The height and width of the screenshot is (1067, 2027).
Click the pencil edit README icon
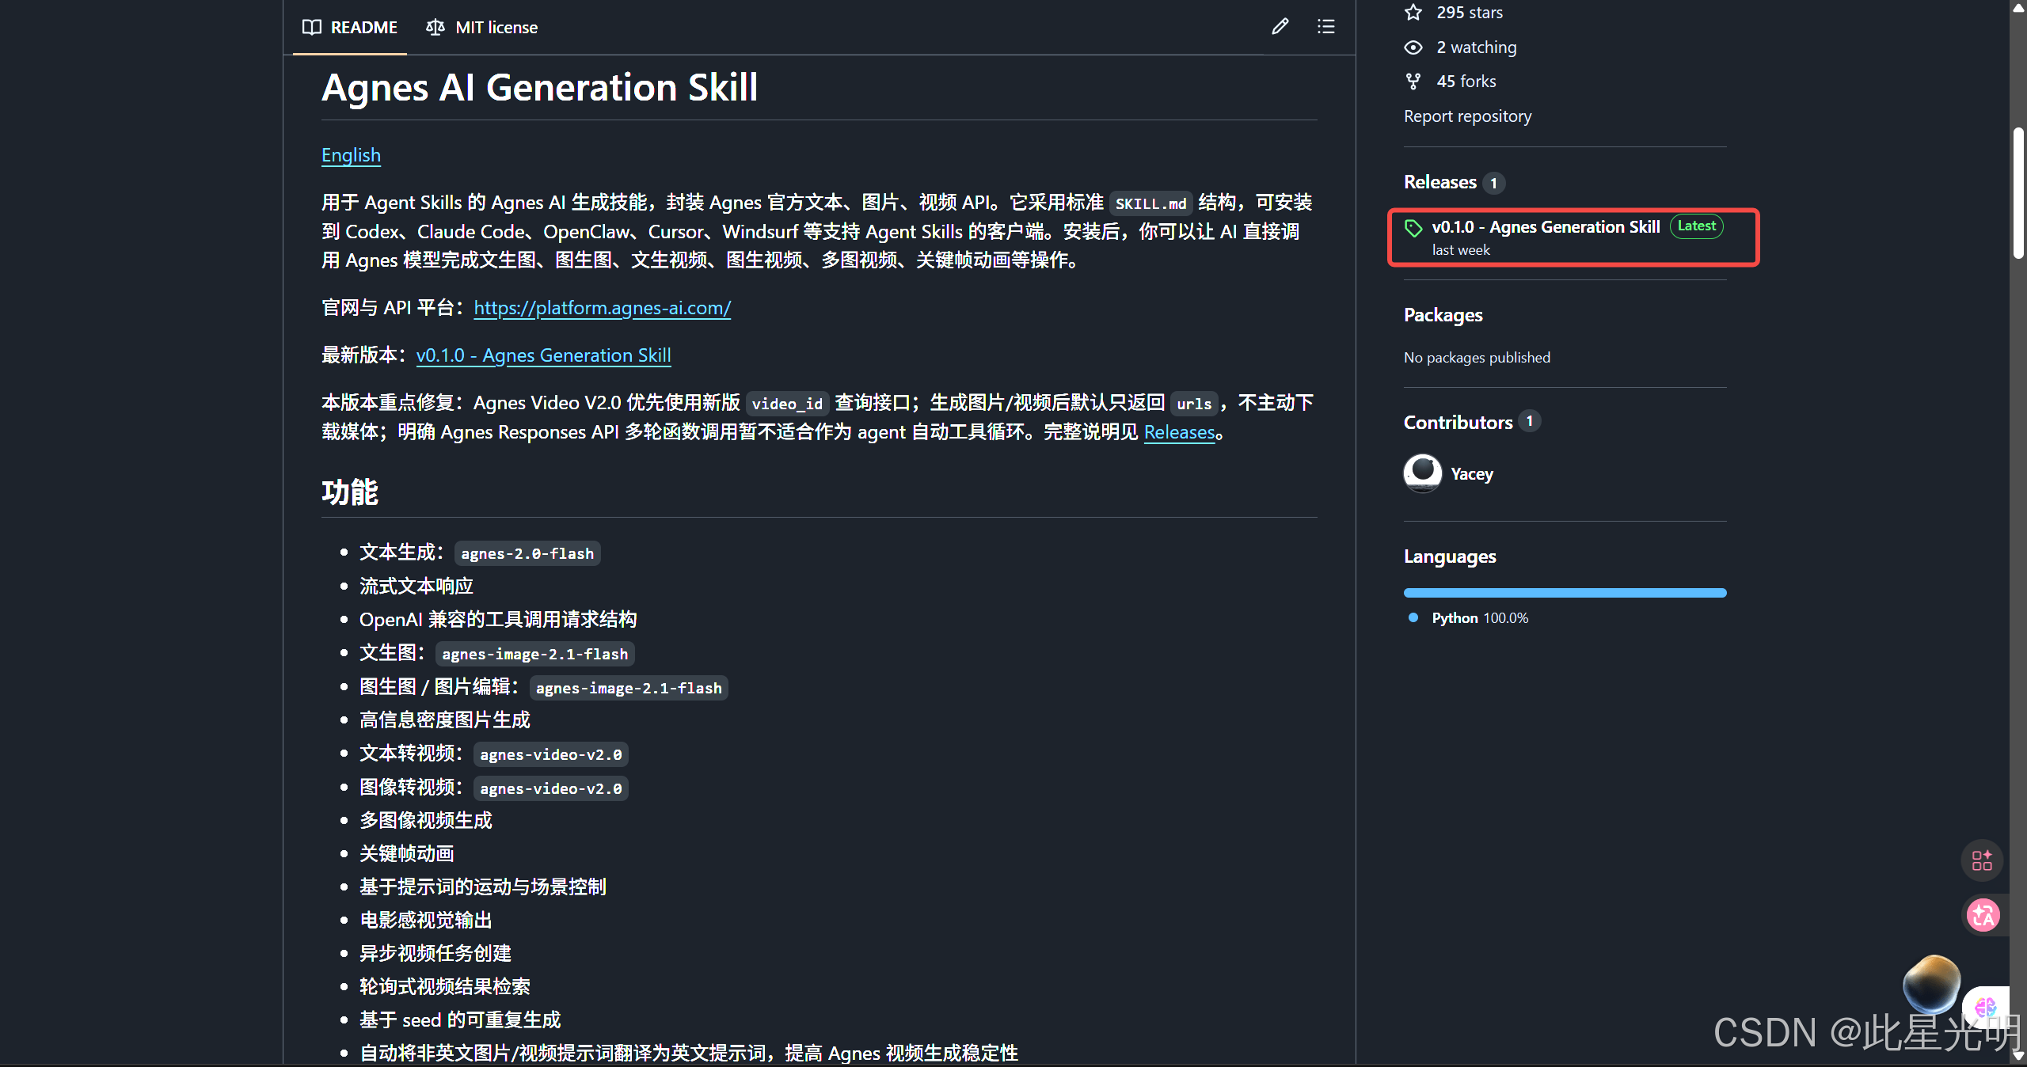pyautogui.click(x=1280, y=27)
